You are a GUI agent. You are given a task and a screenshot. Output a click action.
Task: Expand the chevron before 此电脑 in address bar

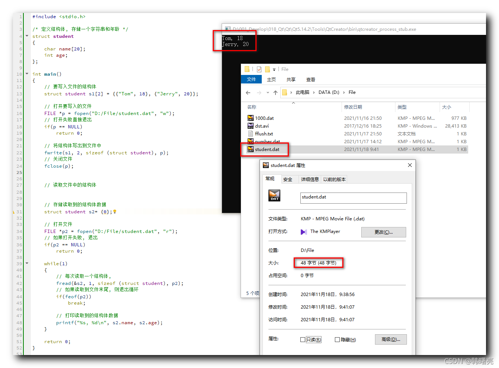click(x=291, y=93)
